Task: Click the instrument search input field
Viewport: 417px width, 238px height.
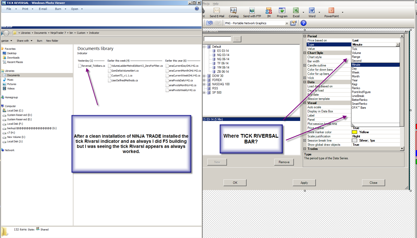Action: 218,39
